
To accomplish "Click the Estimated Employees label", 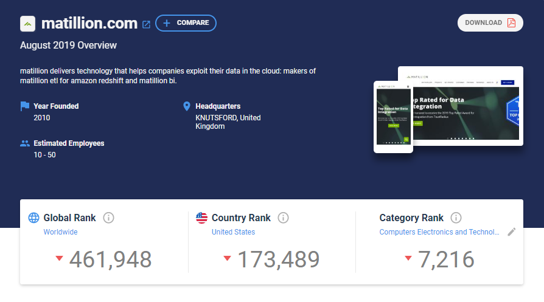I will click(69, 143).
